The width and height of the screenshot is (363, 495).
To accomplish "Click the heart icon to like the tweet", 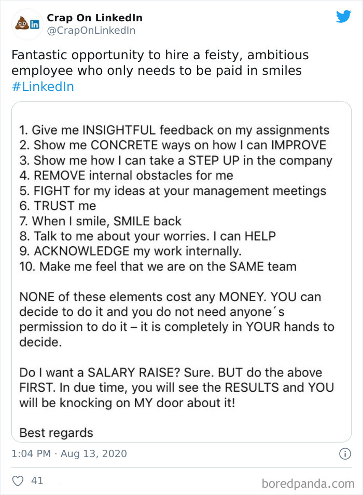I will [17, 481].
